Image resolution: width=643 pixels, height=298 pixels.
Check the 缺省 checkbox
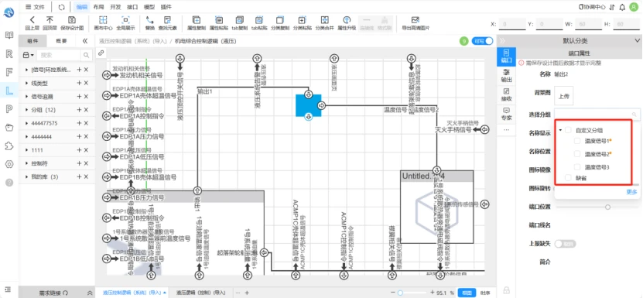[x=568, y=178]
